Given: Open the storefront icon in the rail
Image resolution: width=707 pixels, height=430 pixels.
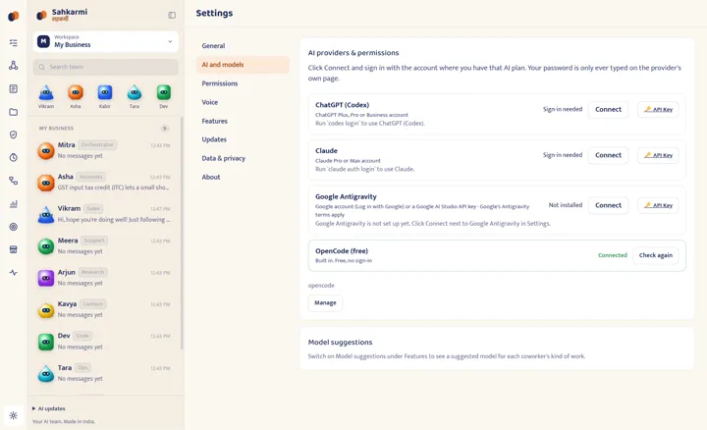Looking at the screenshot, I should point(14,249).
